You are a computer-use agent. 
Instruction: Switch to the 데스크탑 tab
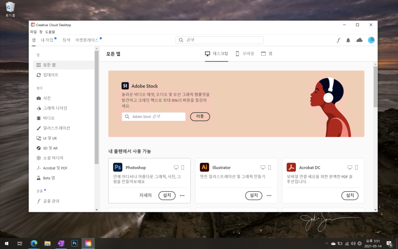[x=217, y=54]
